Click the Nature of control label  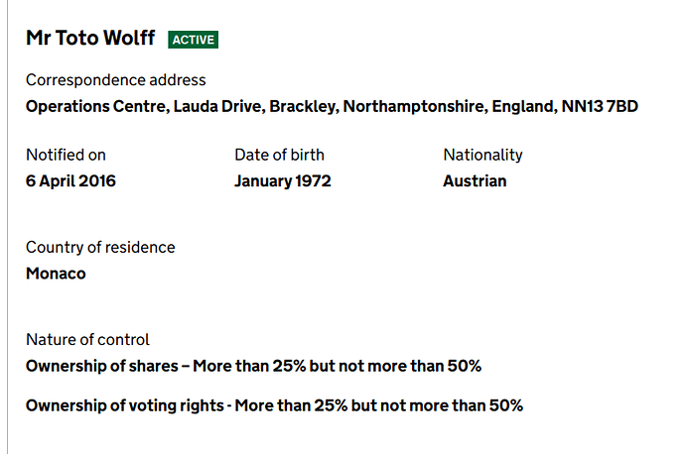pos(87,340)
